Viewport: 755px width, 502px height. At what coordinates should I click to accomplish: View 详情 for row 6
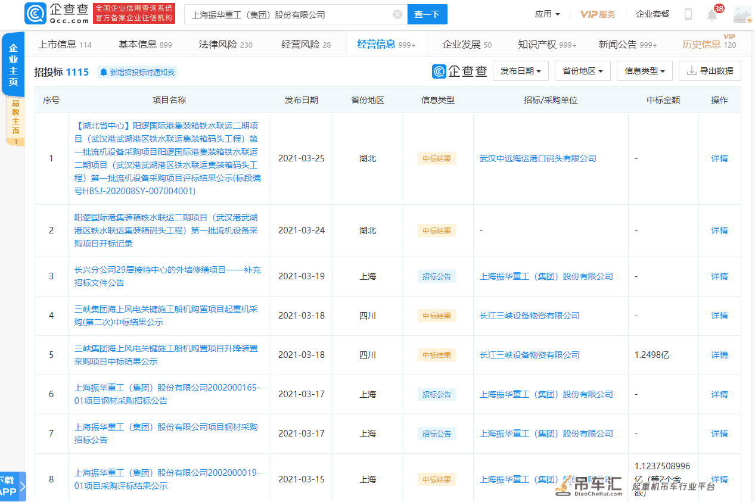click(719, 394)
